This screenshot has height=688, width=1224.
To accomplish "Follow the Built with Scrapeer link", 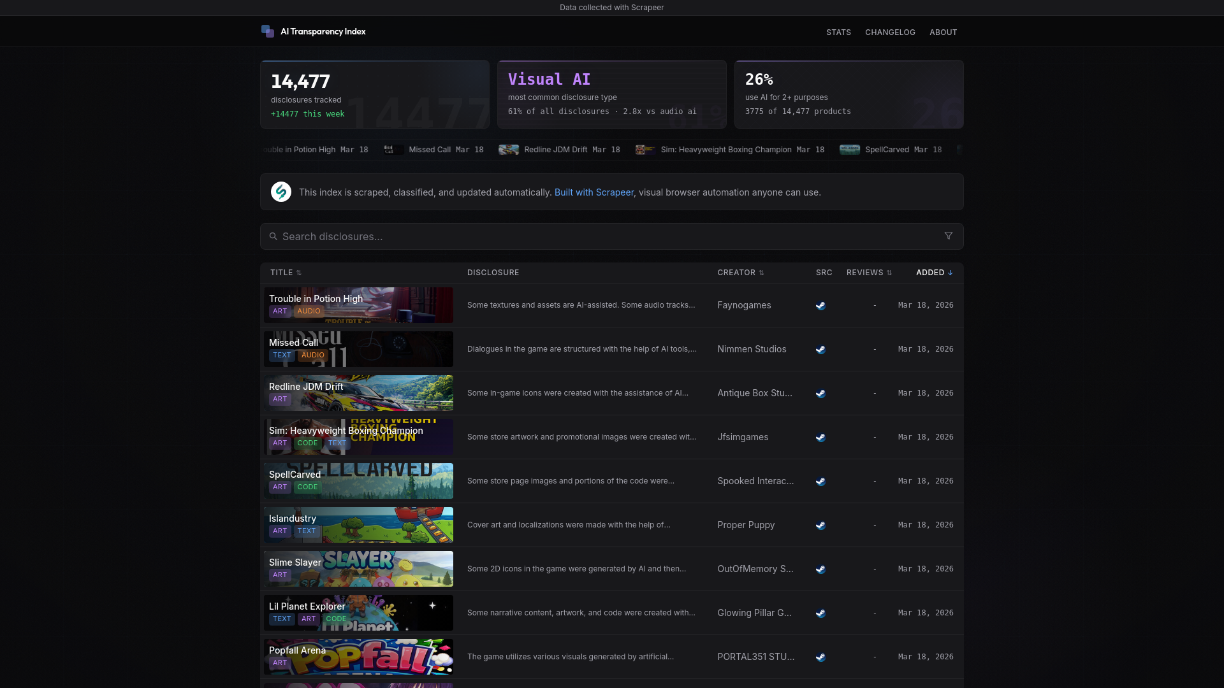I will 594,192.
